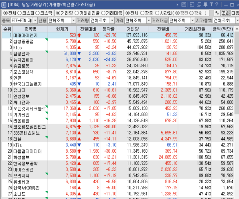Viewport: 239px width, 199px height.
Task: Click the green corner marker on 브리지텍
Action: pos(47,174)
